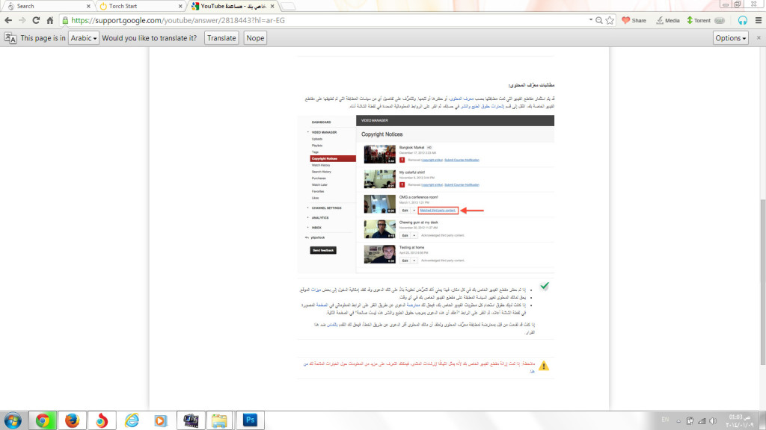Open the translate bar Options dropdown

pyautogui.click(x=730, y=38)
